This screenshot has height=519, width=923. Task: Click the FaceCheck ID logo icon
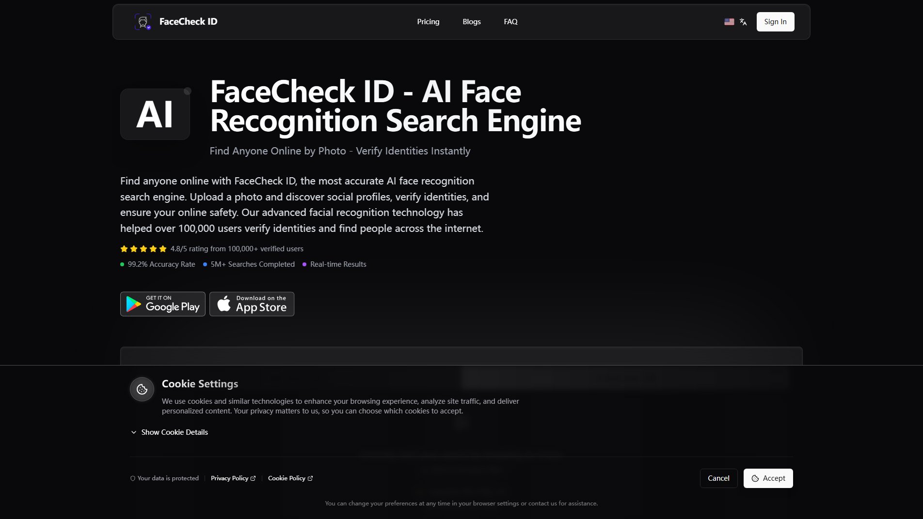click(x=143, y=22)
